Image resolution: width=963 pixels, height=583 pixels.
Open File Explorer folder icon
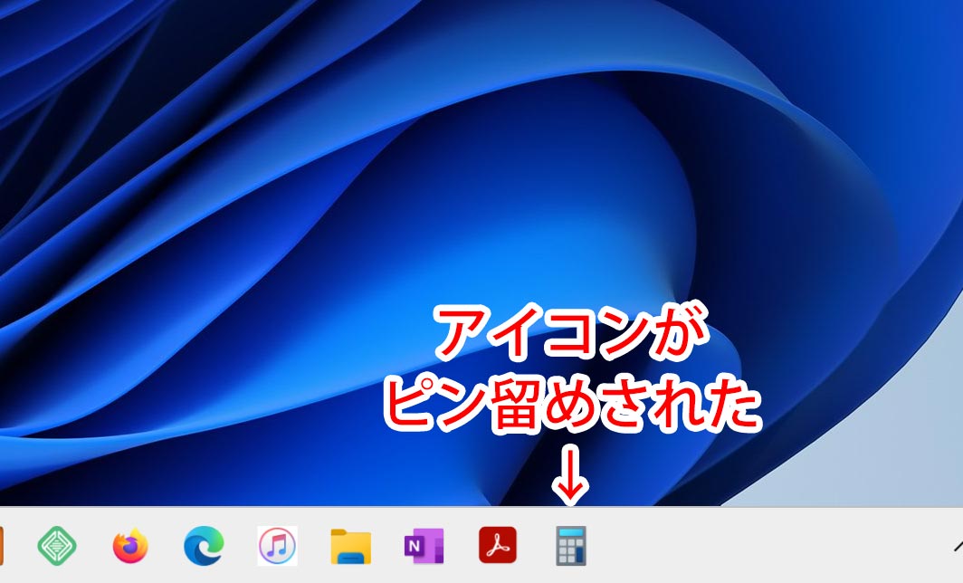[x=350, y=546]
